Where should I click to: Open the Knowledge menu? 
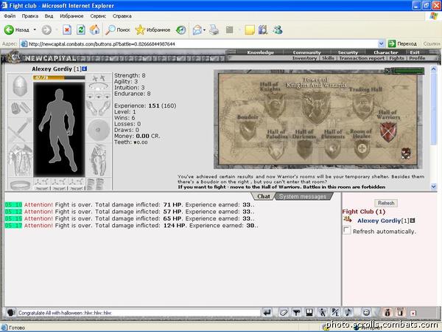pyautogui.click(x=260, y=52)
